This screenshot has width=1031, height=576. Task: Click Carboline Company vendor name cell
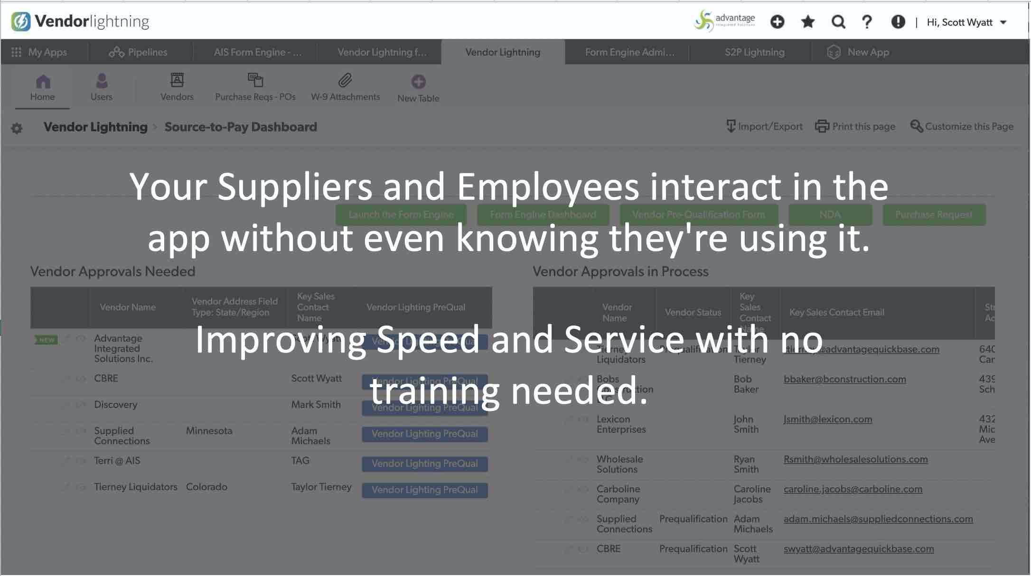(x=619, y=494)
